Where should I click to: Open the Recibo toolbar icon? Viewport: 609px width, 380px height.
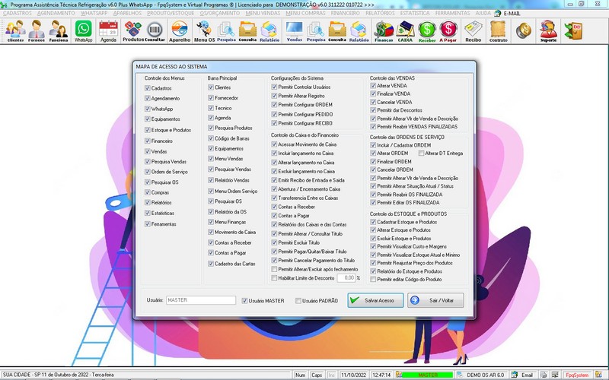click(x=473, y=30)
